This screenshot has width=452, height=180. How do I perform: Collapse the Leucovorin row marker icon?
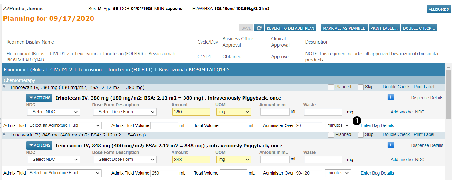click(x=5, y=134)
